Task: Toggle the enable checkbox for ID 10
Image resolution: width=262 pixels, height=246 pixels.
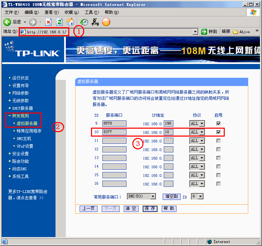Action: (x=219, y=132)
